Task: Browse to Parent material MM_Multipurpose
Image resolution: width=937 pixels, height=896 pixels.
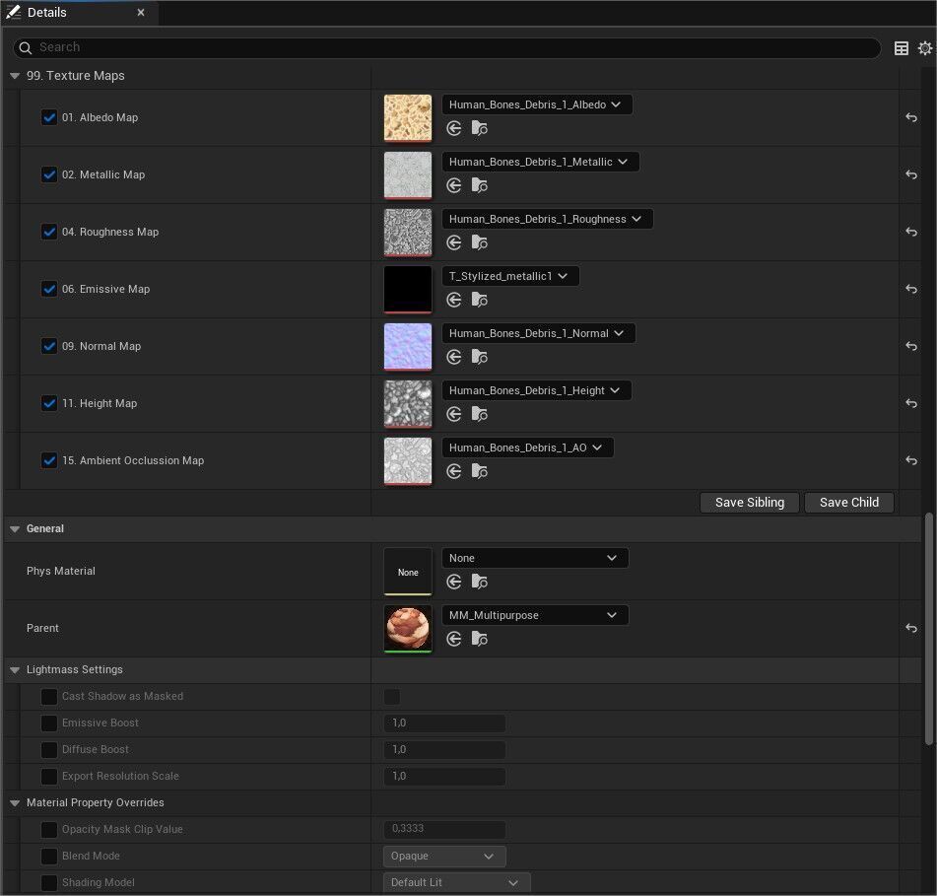Action: coord(479,639)
